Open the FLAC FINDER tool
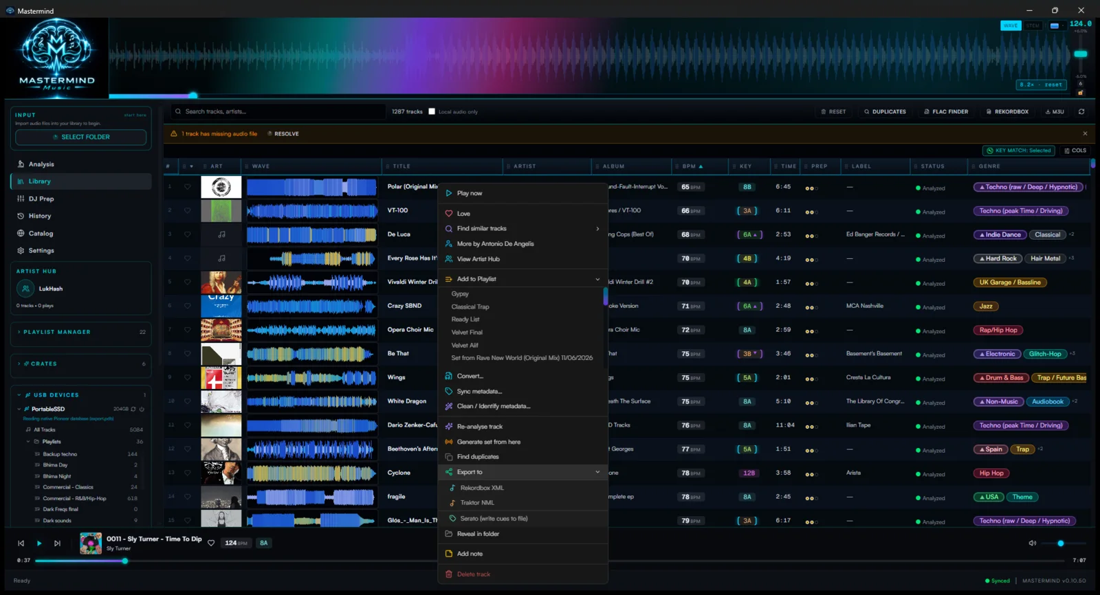 [946, 111]
